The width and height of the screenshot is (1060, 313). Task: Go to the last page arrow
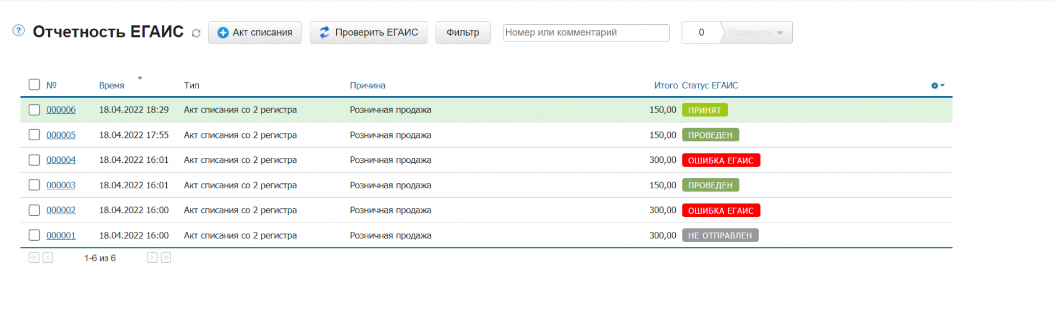tap(166, 257)
